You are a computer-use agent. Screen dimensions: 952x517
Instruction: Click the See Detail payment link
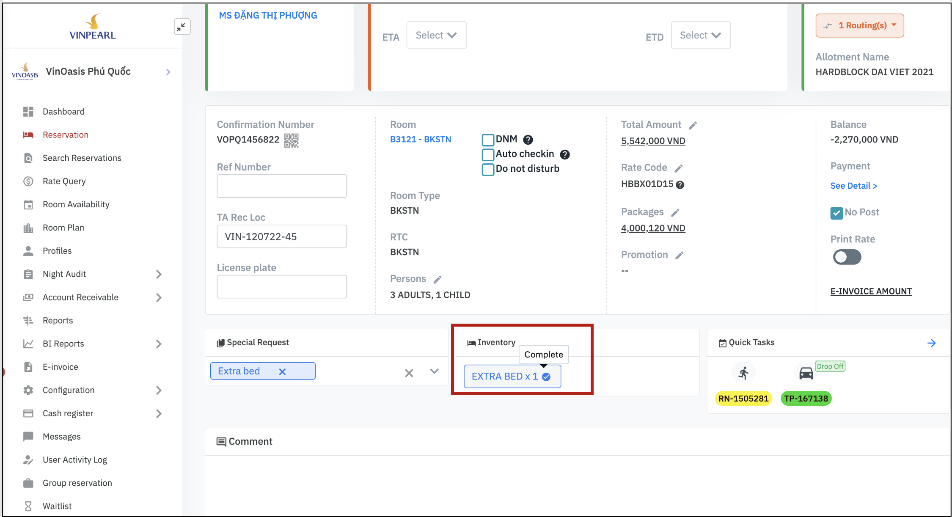click(x=853, y=186)
